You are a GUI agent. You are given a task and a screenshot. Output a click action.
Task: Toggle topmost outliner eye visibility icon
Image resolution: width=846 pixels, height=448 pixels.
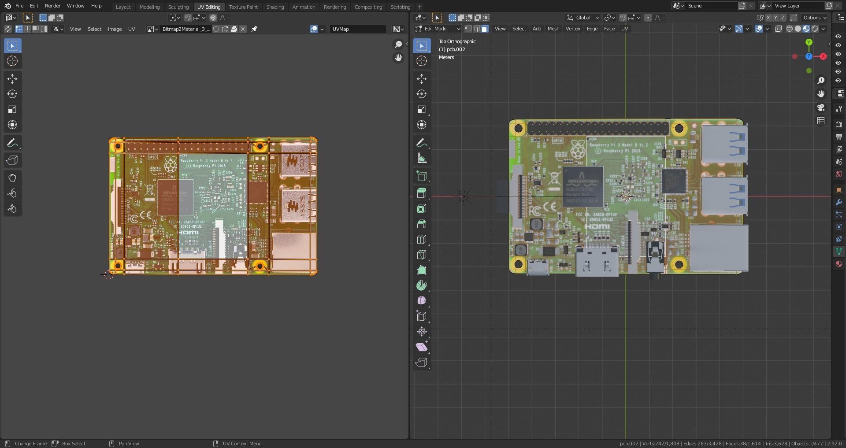coord(838,37)
